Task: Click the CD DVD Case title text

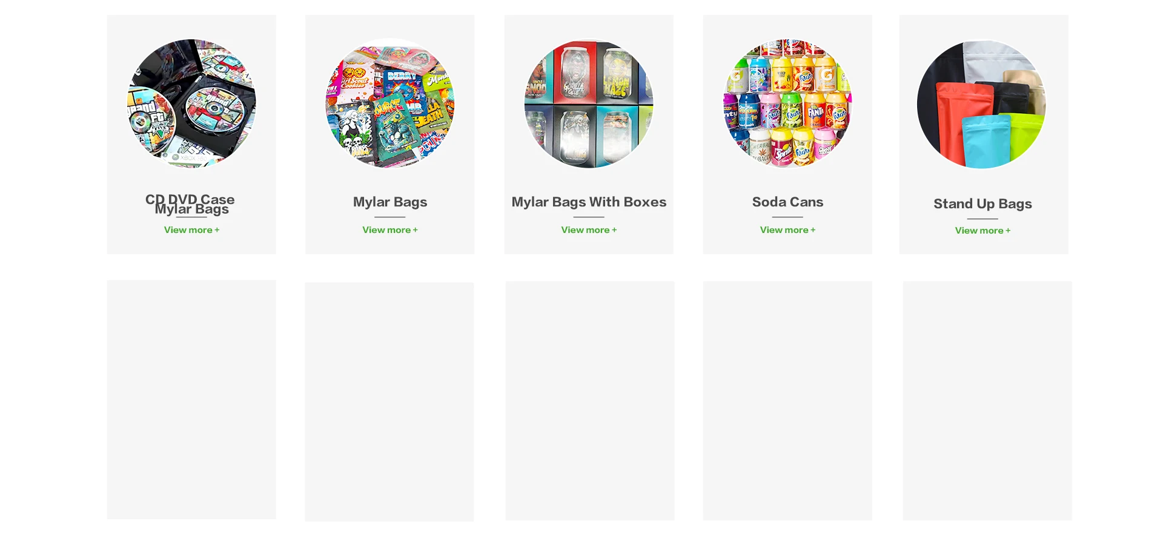Action: click(190, 199)
